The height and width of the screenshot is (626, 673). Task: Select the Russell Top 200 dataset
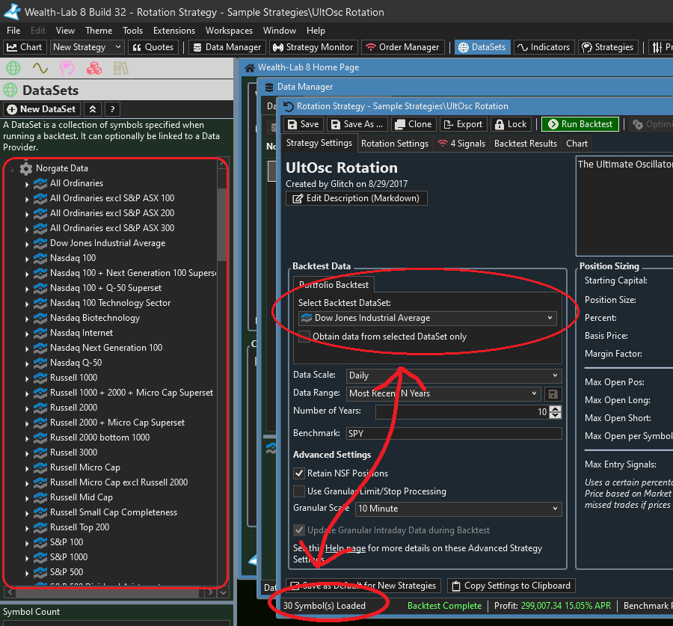[80, 527]
